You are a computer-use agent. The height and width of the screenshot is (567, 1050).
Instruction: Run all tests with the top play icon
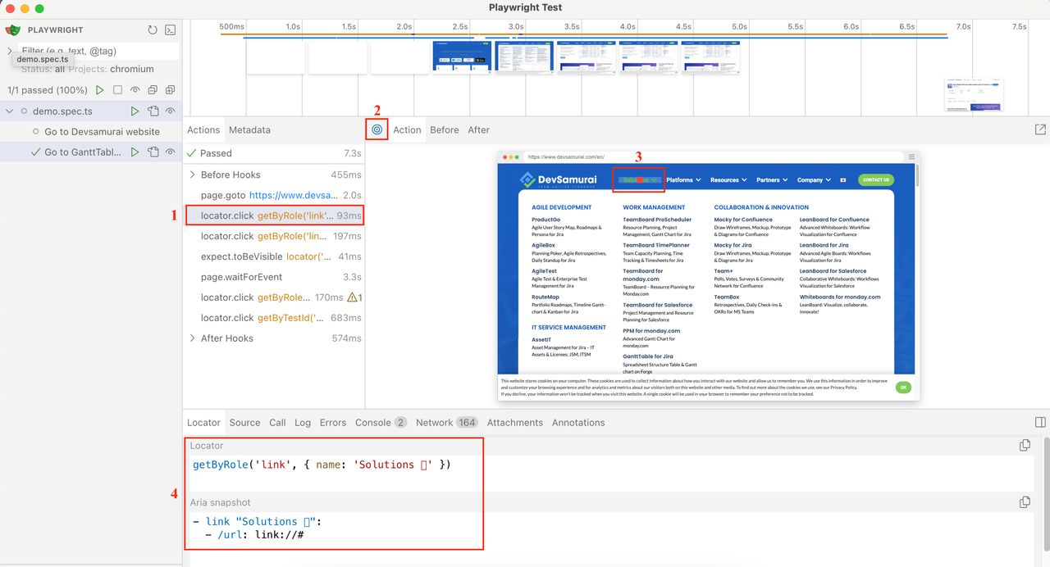tap(100, 90)
